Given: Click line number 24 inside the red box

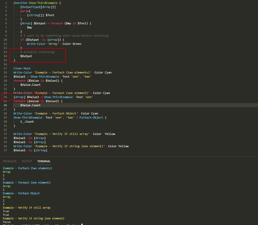Looking at the screenshot, I should coord(5,97).
